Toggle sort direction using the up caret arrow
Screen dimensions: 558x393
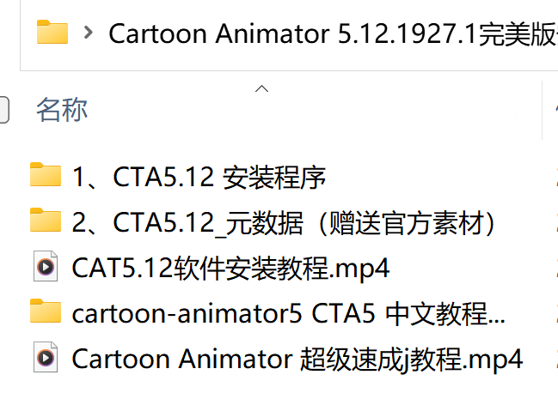click(261, 88)
